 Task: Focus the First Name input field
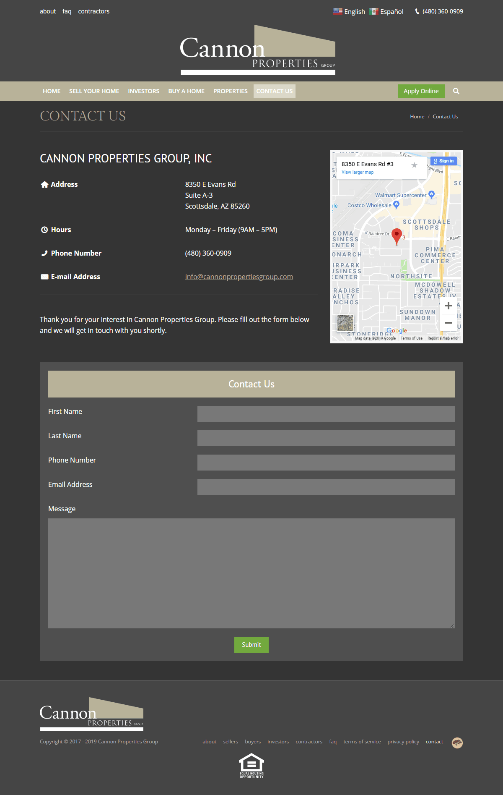[x=326, y=414]
